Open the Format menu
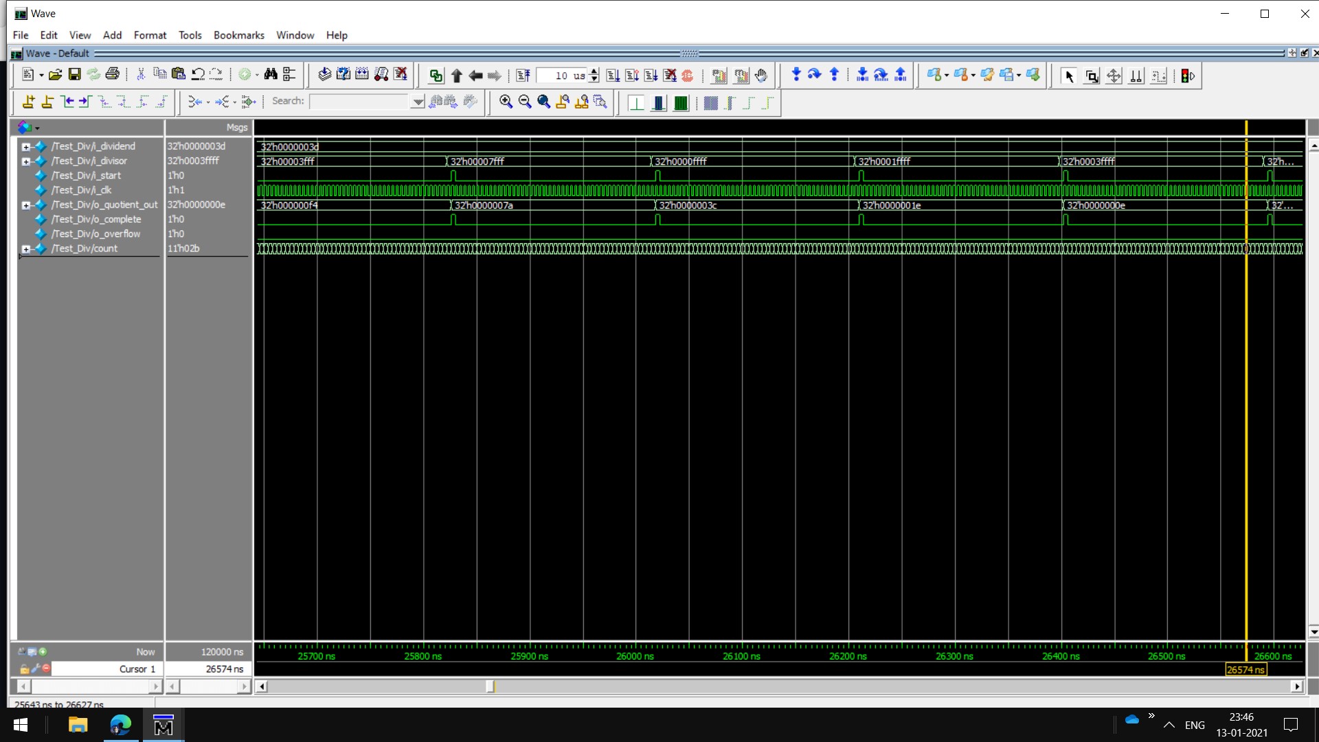Viewport: 1319px width, 742px height. [x=150, y=35]
